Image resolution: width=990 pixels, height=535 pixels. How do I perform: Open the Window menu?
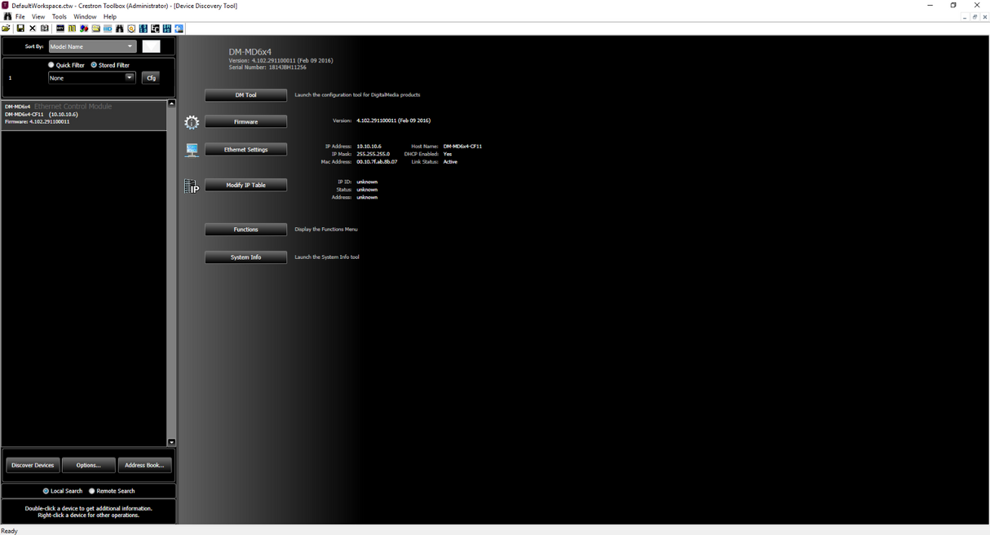click(x=85, y=16)
